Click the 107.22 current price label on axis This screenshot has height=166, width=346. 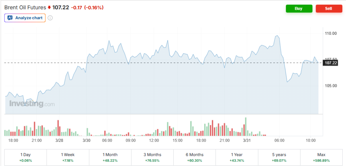(330, 63)
